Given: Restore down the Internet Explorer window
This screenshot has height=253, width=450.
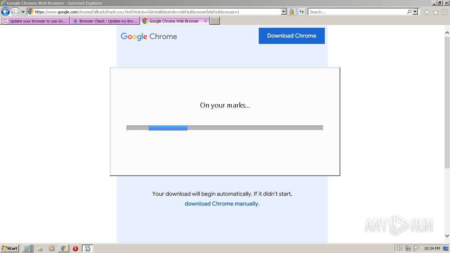Looking at the screenshot, I should [x=440, y=3].
